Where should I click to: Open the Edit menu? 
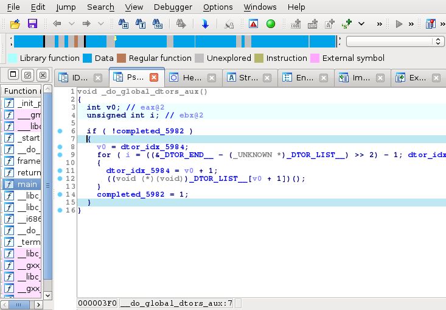(38, 7)
